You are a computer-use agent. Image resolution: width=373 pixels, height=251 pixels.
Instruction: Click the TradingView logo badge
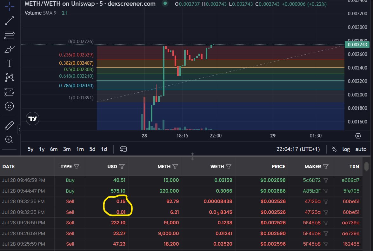(x=32, y=119)
